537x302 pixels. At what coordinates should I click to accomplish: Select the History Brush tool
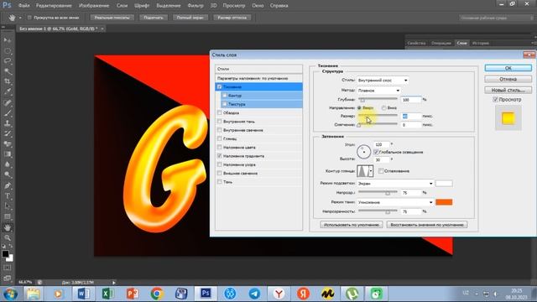click(x=8, y=133)
